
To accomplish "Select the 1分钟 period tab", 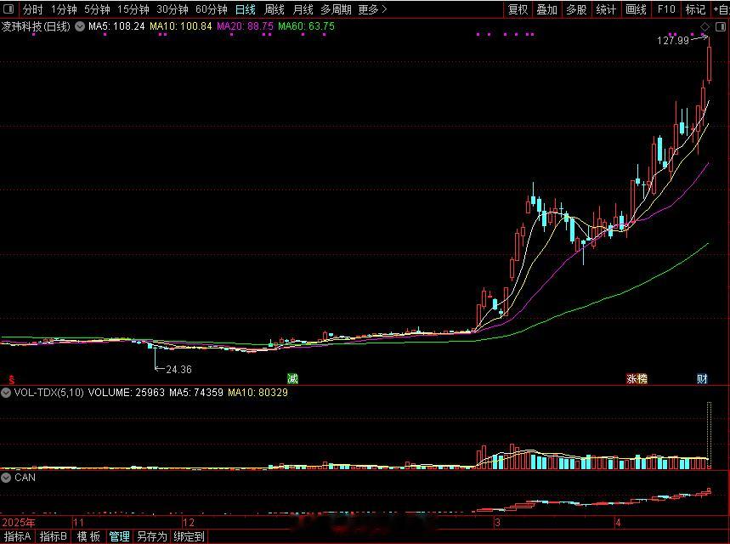I will [64, 9].
